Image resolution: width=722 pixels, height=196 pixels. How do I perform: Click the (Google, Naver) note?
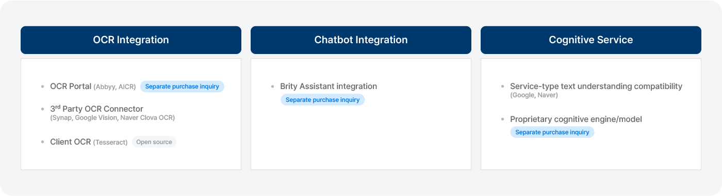click(534, 95)
